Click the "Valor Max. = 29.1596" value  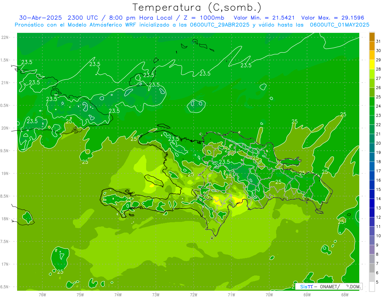[x=332, y=18]
